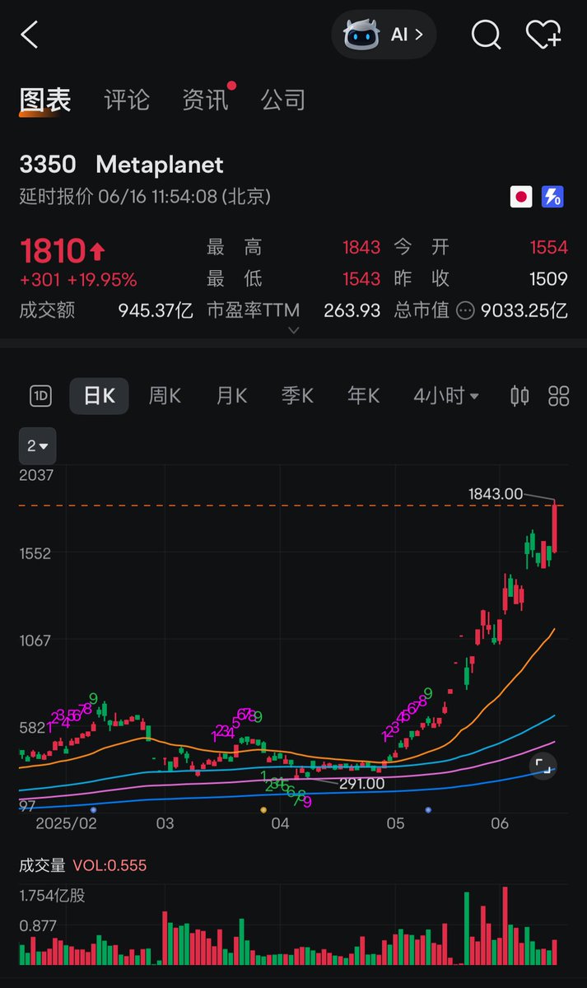The image size is (587, 988).
Task: Tap the Japan flag market icon
Action: click(x=521, y=197)
